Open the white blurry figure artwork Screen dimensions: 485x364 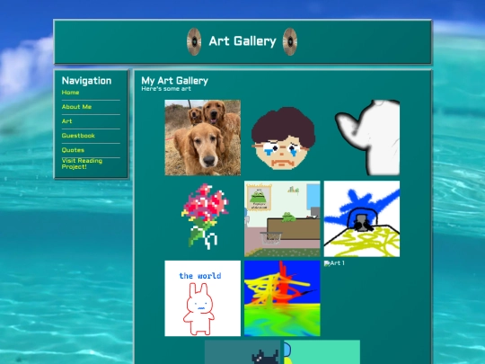362,138
